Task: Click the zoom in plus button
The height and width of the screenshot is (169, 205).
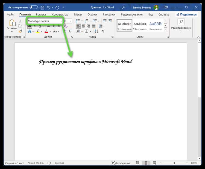Action: click(x=187, y=163)
